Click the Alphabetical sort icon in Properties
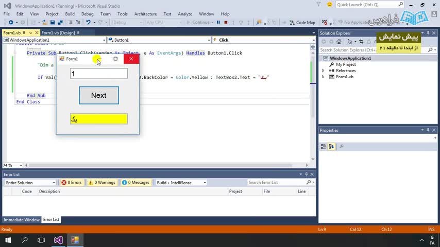The image size is (440, 247). [331, 146]
